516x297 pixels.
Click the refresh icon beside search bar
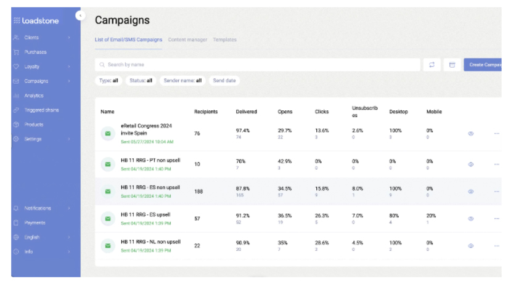tap(432, 65)
